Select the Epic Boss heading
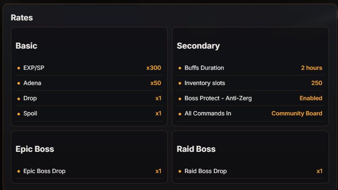This screenshot has height=190, width=338. click(35, 149)
